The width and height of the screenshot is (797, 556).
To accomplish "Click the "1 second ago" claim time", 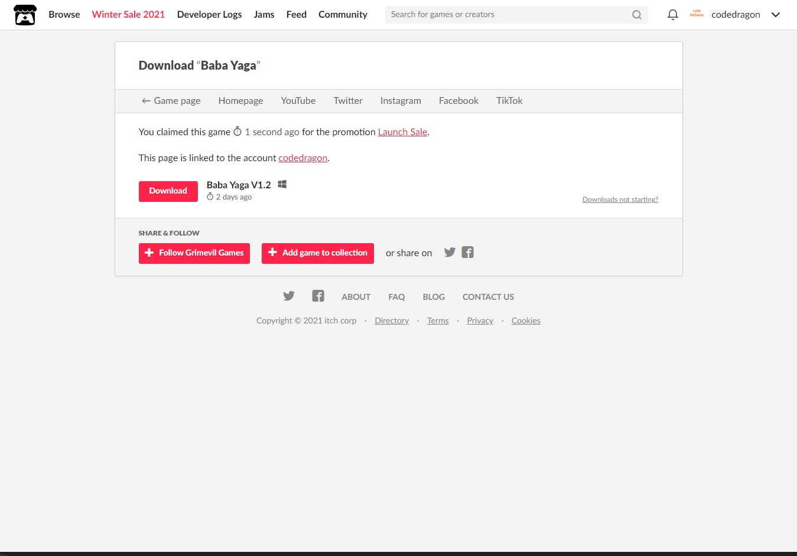I will [x=272, y=132].
